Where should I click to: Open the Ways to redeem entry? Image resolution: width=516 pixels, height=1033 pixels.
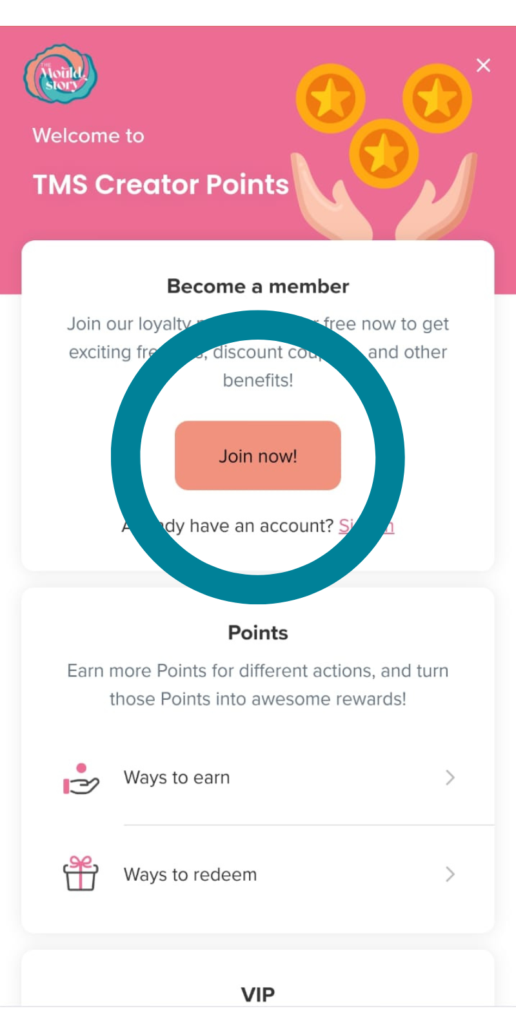pyautogui.click(x=190, y=874)
